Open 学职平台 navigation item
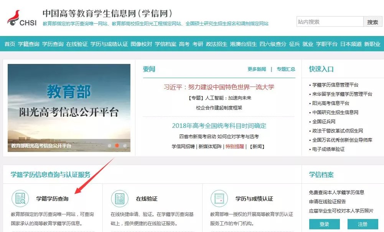384x232 pixels. [327, 44]
